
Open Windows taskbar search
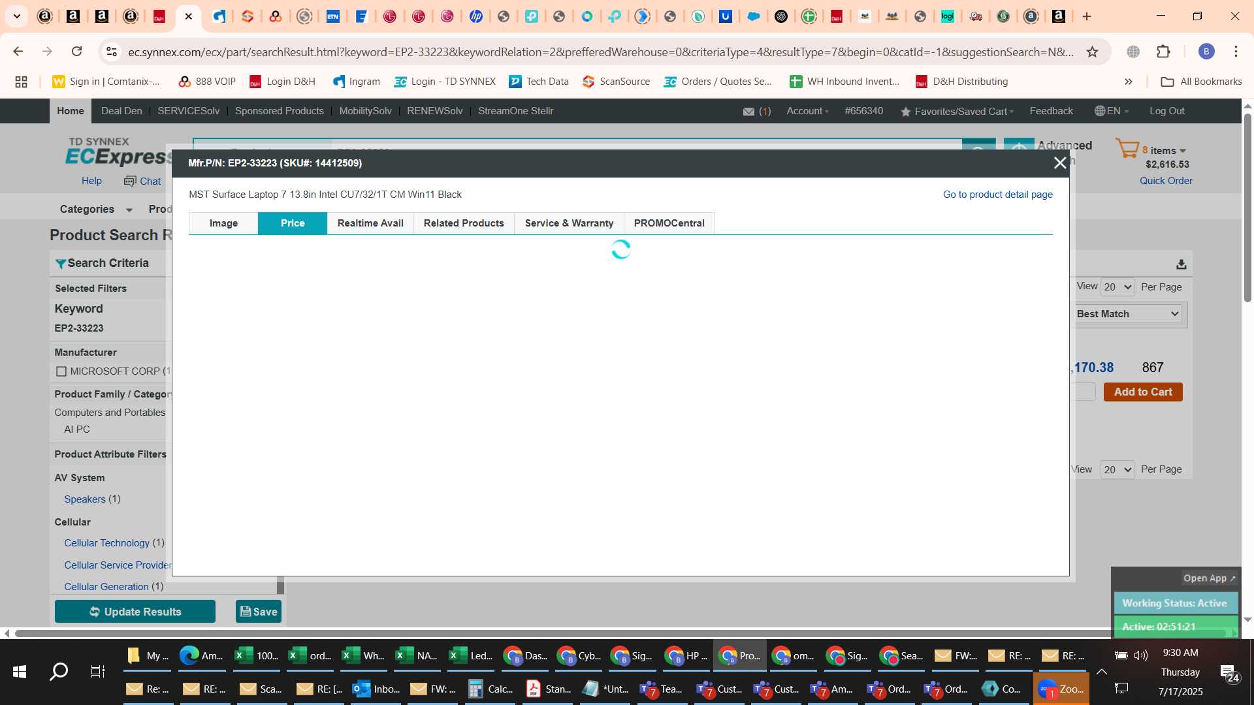click(59, 671)
